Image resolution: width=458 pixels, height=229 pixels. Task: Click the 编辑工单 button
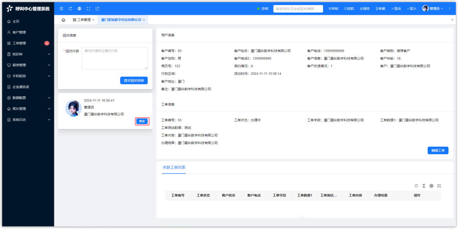(x=438, y=150)
